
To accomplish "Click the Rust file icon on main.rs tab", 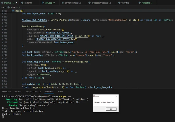I will click(2, 3).
